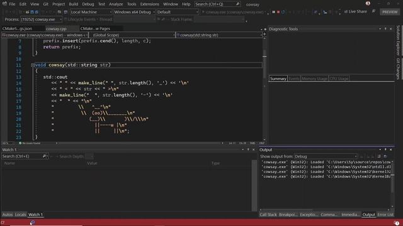Click the Save All toolbar icon

[37, 12]
